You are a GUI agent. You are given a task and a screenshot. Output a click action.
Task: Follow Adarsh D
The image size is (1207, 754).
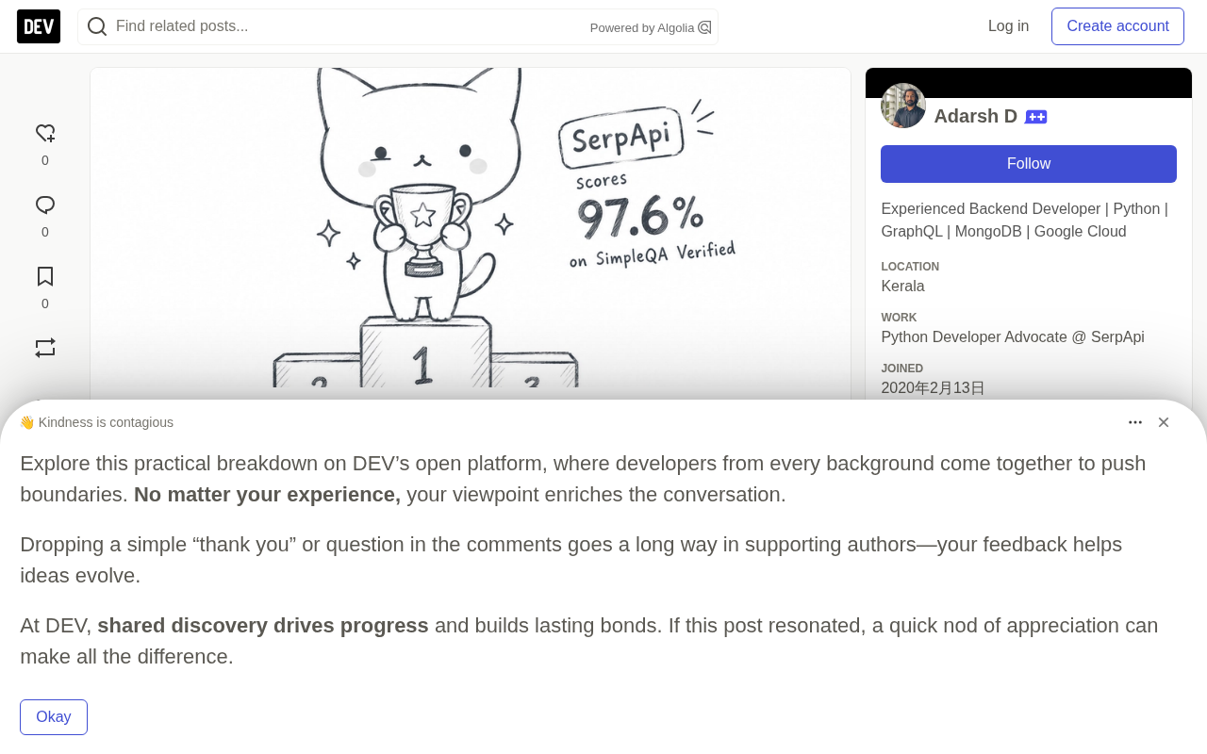1029,164
